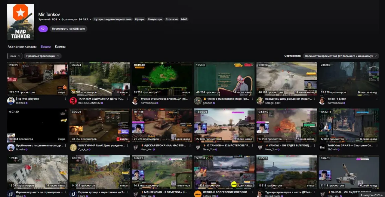This screenshot has width=385, height=197.
Task: Open thumbnail with 66 588 просмотров
Action: pyautogui.click(x=100, y=79)
